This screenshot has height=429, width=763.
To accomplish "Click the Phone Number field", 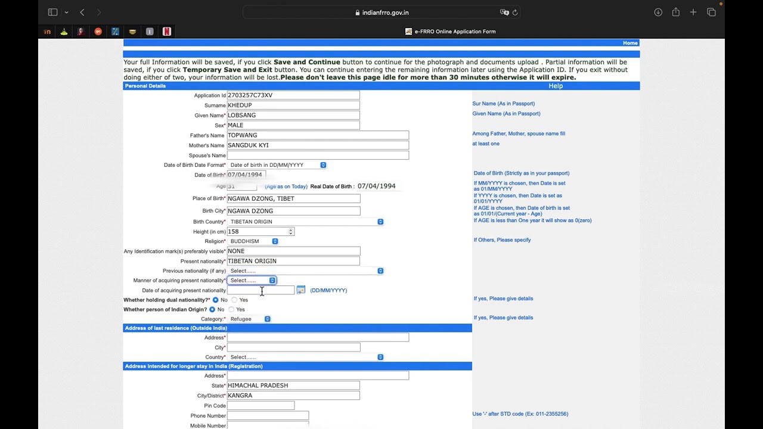I will point(268,415).
